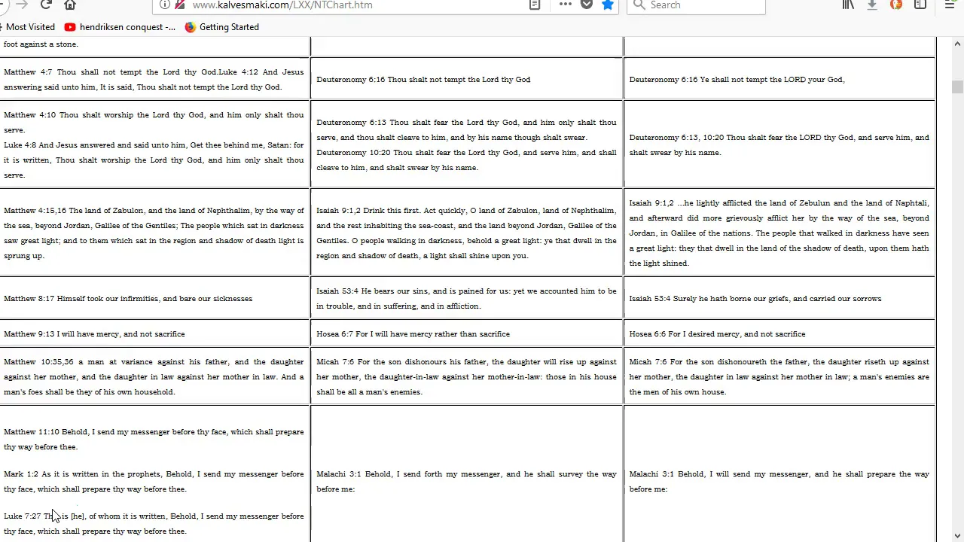Image resolution: width=964 pixels, height=542 pixels.
Task: Click Matthew 11:10 'Behold, I send' text
Action: click(x=154, y=439)
